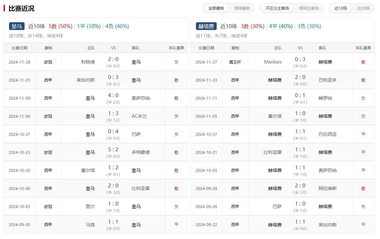Click 比赛日期 header in 皇马 table
This screenshot has width=380, height=239.
19,48
